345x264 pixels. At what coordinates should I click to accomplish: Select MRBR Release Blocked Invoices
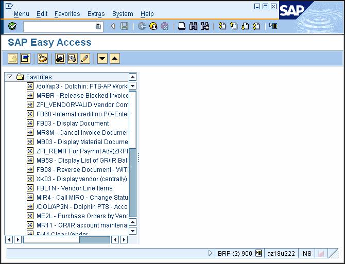coord(82,96)
